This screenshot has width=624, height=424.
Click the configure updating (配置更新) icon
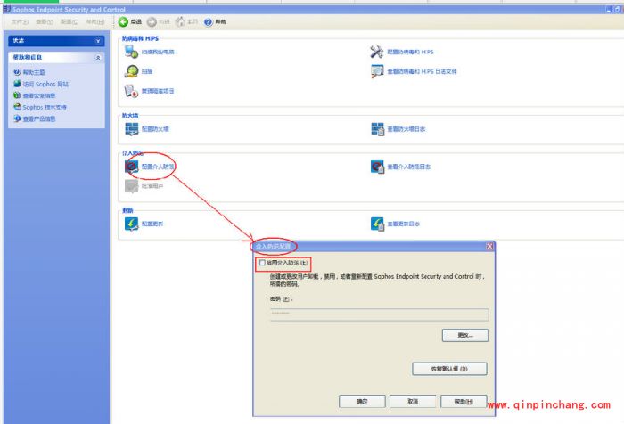pos(132,224)
